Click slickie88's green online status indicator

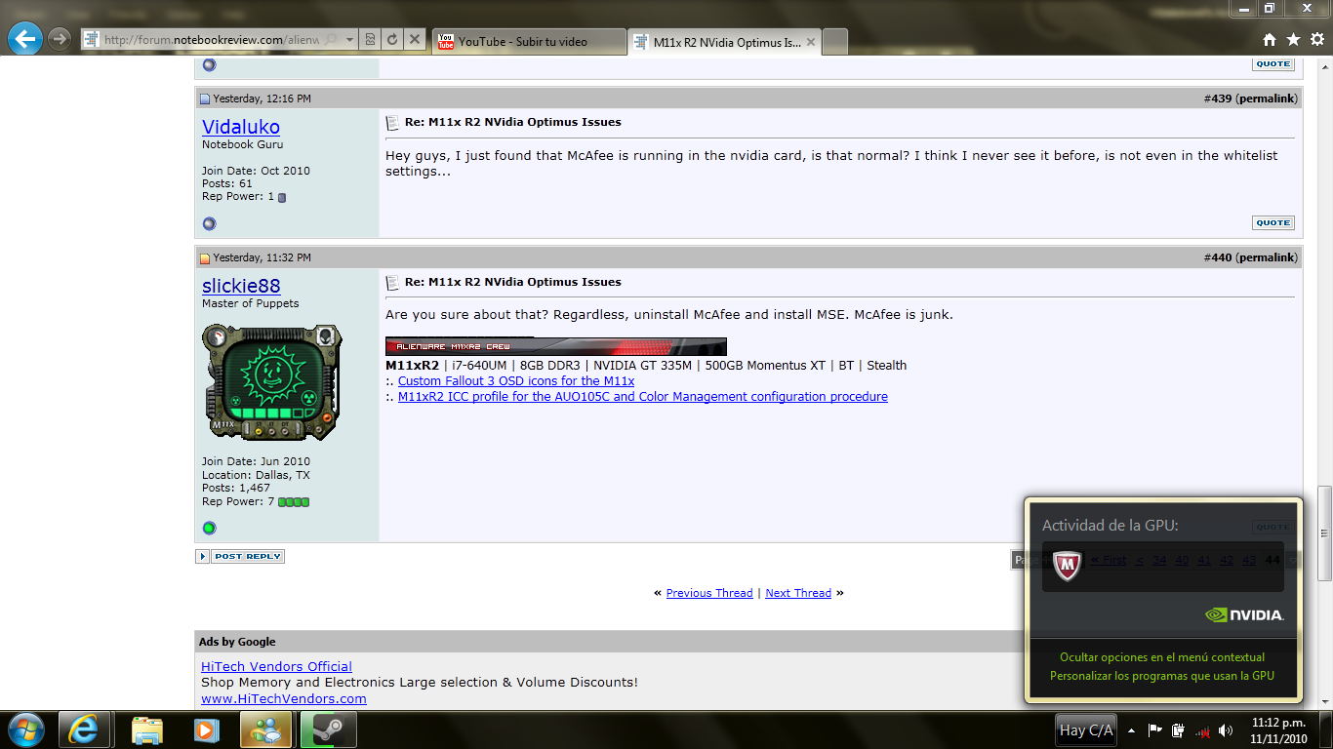coord(209,528)
